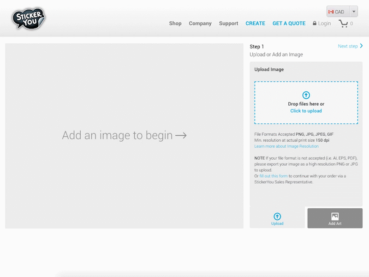
Task: Click the fill out this form link
Action: pos(274,176)
